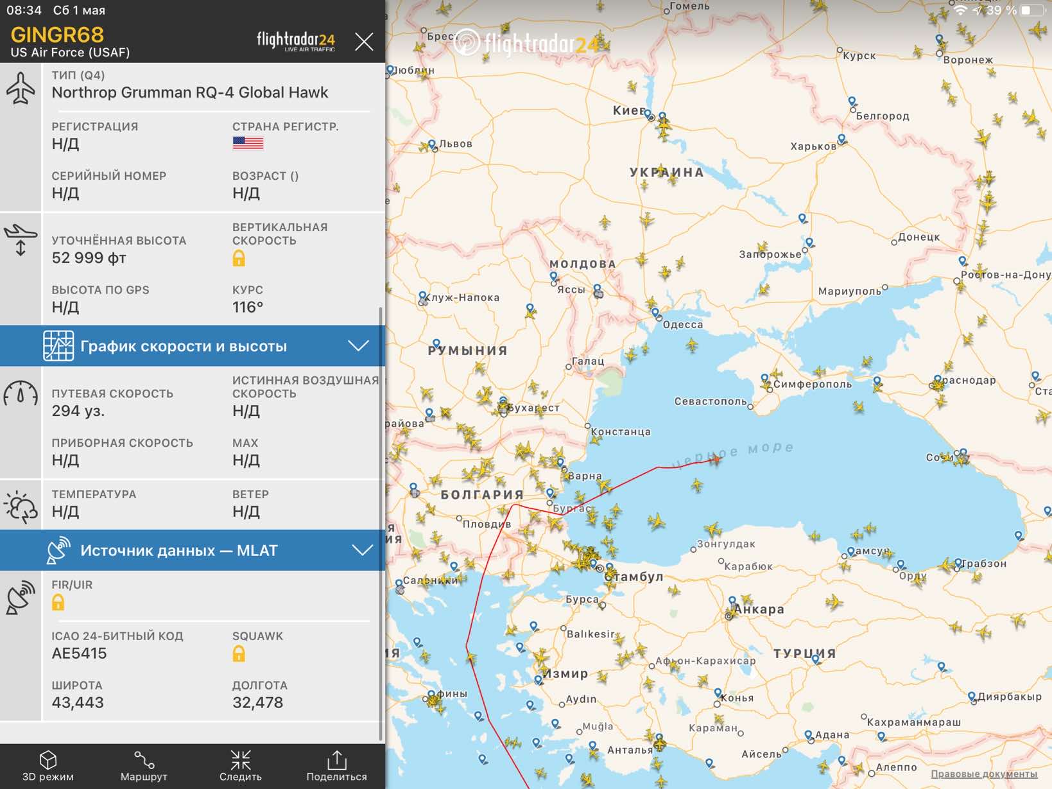Tap the yellow aircraft near Зонгулдак
The width and height of the screenshot is (1052, 789).
tap(712, 530)
